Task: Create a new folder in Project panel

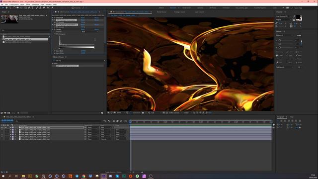Action: (5, 113)
